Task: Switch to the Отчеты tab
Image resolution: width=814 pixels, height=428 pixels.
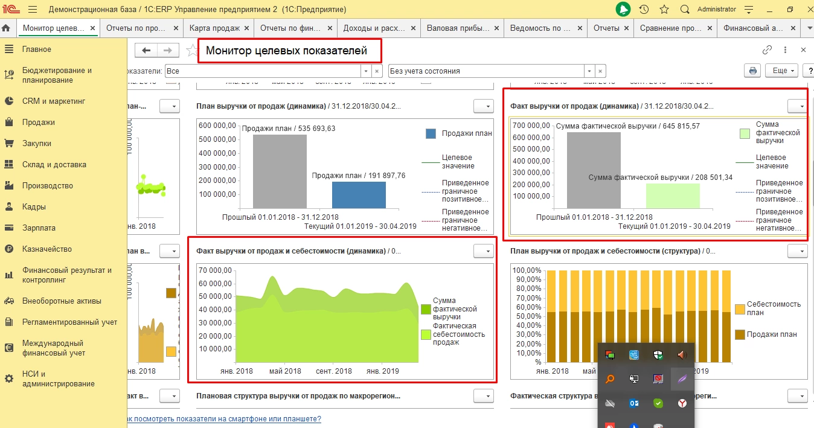Action: [606, 28]
